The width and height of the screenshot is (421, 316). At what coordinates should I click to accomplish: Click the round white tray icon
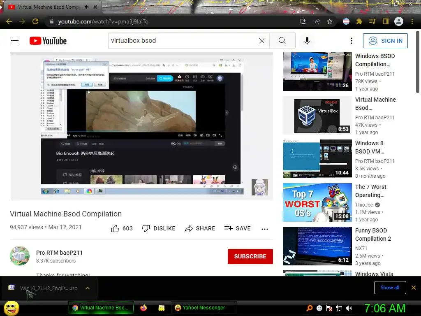319,308
